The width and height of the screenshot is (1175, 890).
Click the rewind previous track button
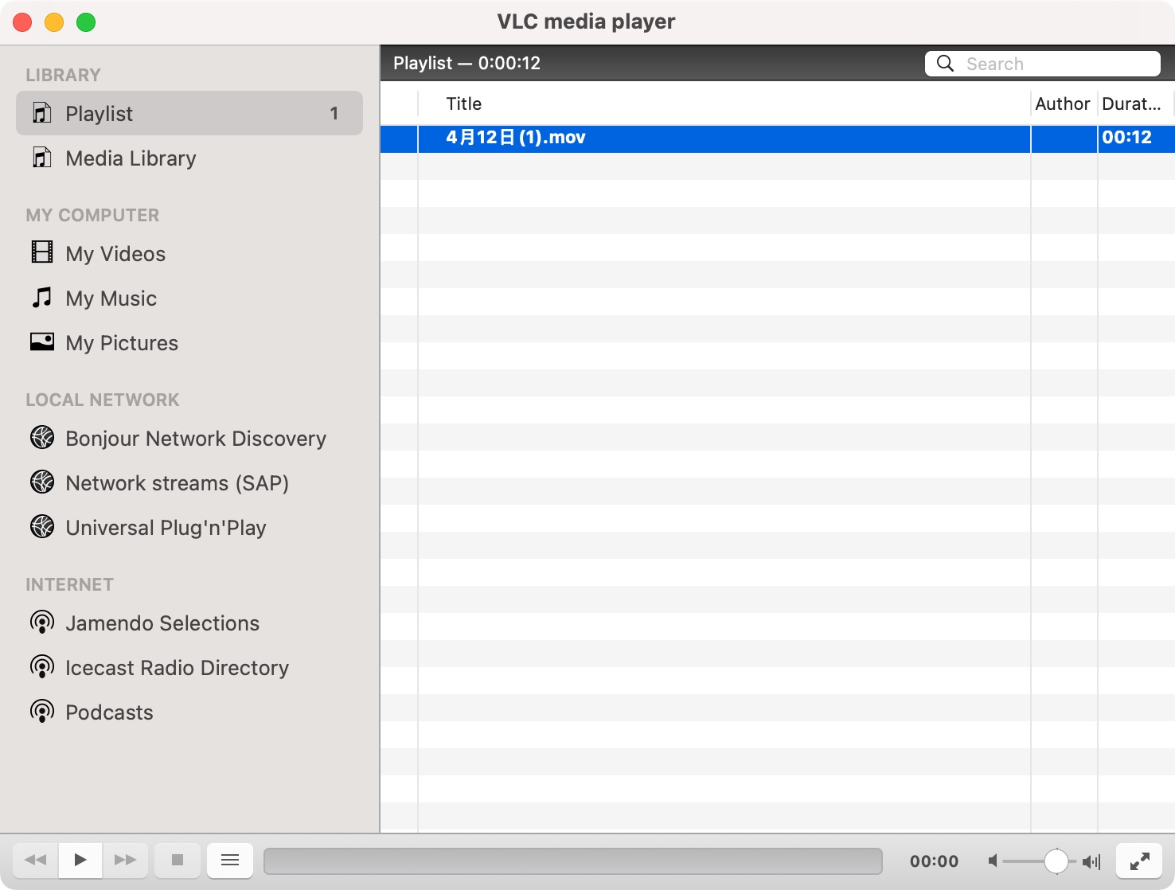[x=36, y=860]
